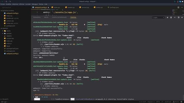
Task: Open a new terminal with plus icon
Action: click(167, 17)
